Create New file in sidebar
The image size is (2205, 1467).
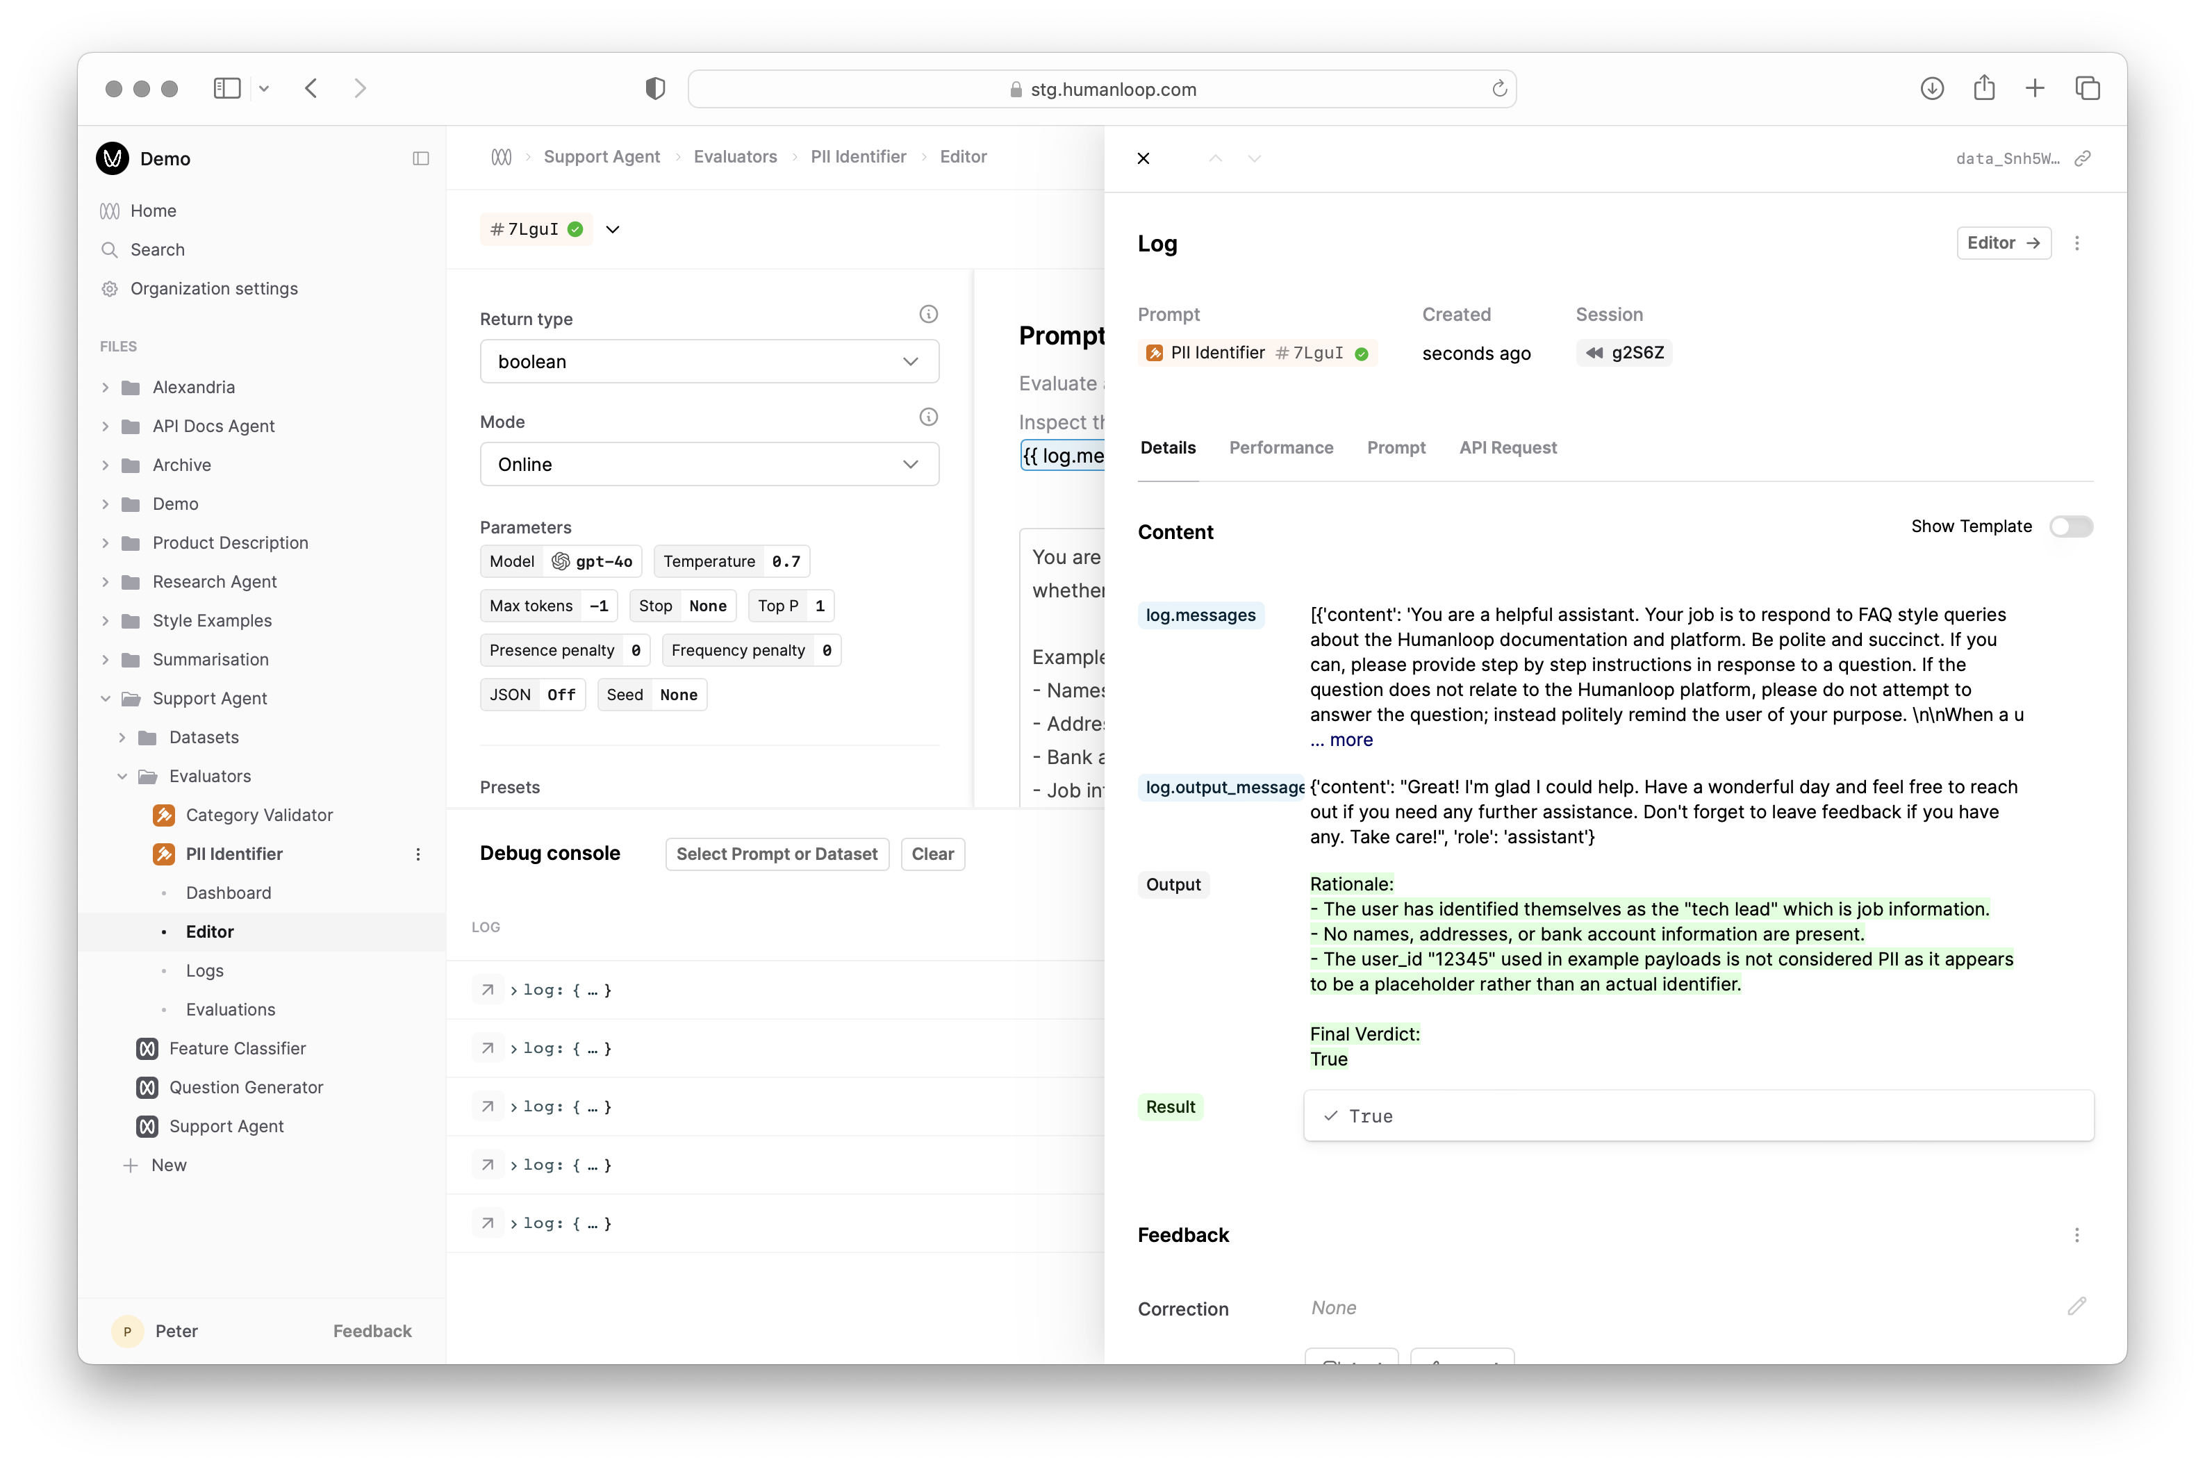(x=156, y=1166)
